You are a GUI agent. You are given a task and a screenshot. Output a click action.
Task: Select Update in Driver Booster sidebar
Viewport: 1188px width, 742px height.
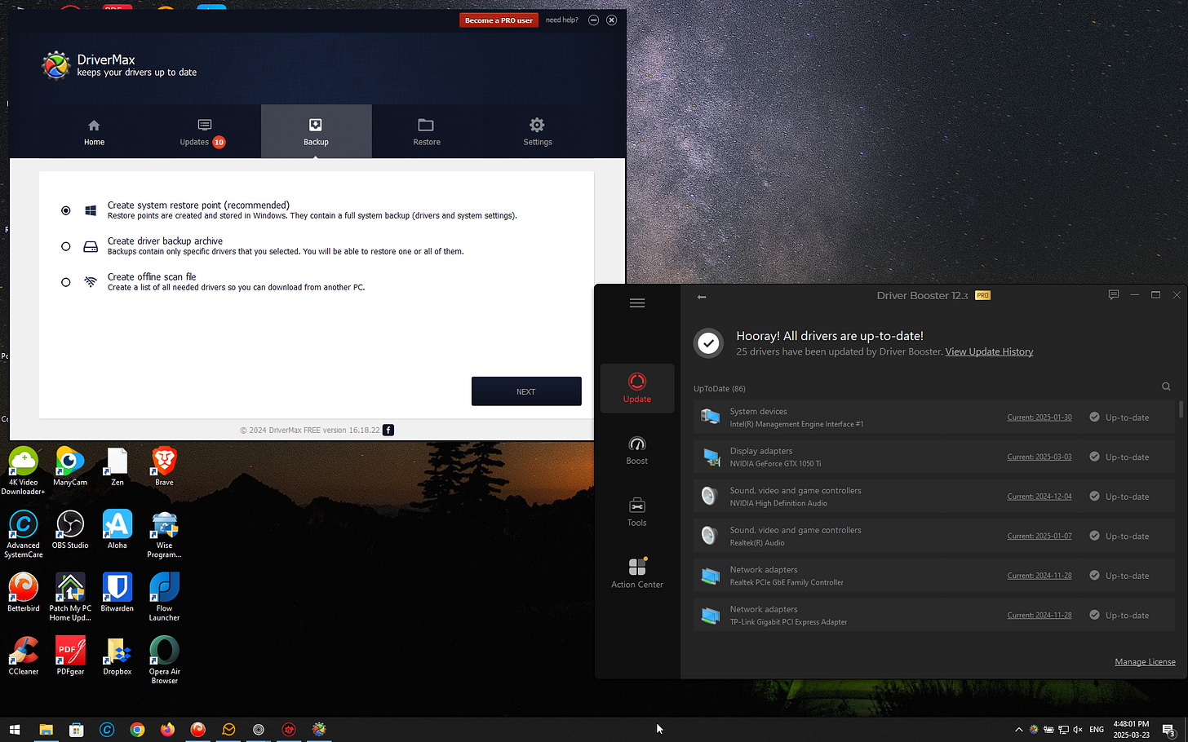637,388
